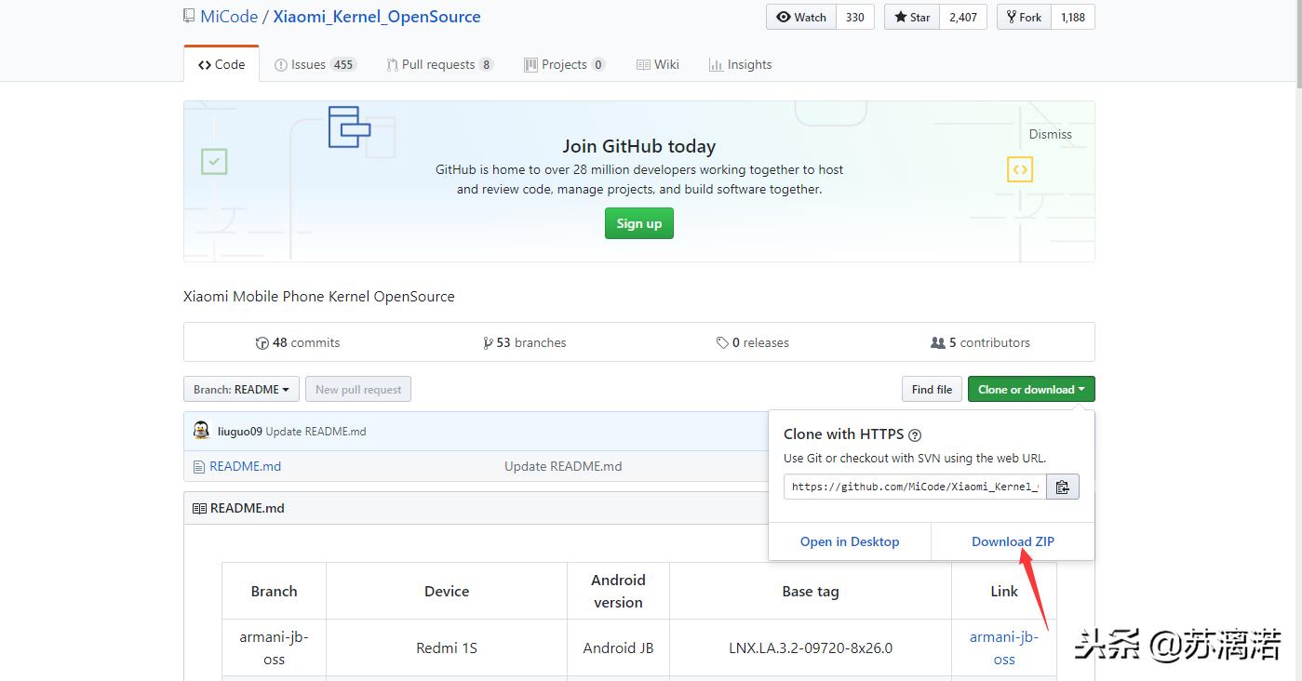
Task: Click the commits history icon
Action: coord(262,342)
